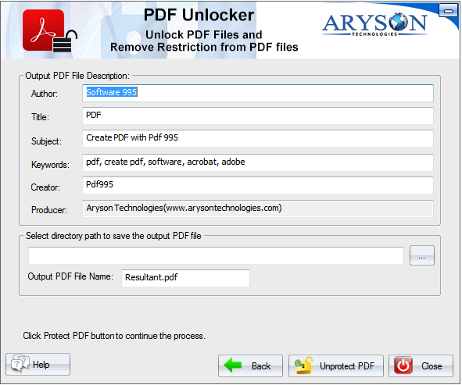
Task: Focus the Subject text field
Action: 258,138
